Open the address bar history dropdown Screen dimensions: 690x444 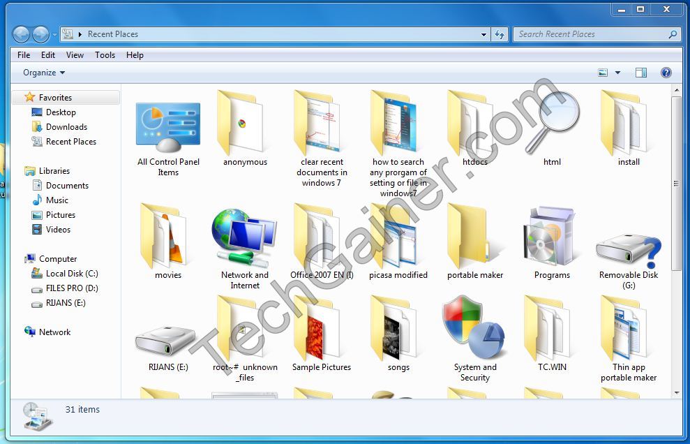click(483, 34)
